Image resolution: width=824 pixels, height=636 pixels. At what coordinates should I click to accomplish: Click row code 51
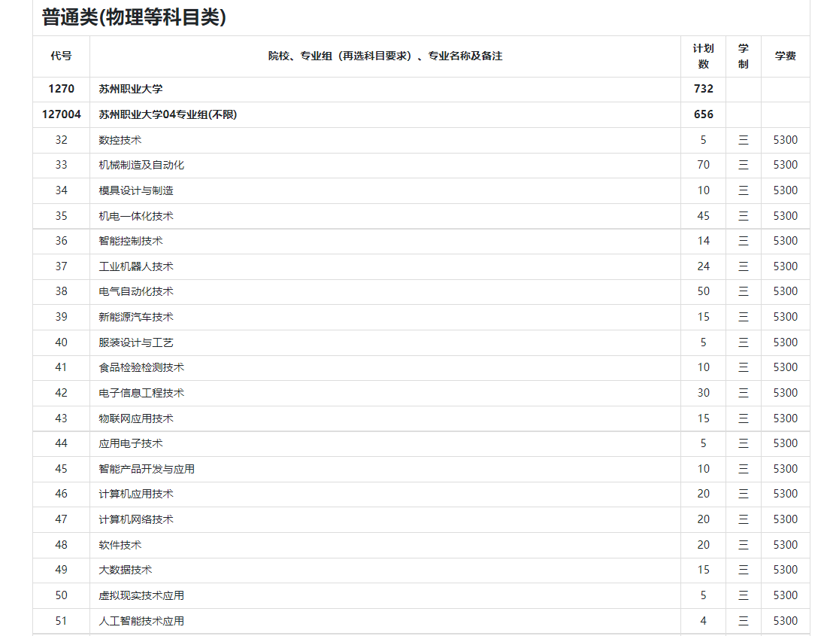pos(61,621)
